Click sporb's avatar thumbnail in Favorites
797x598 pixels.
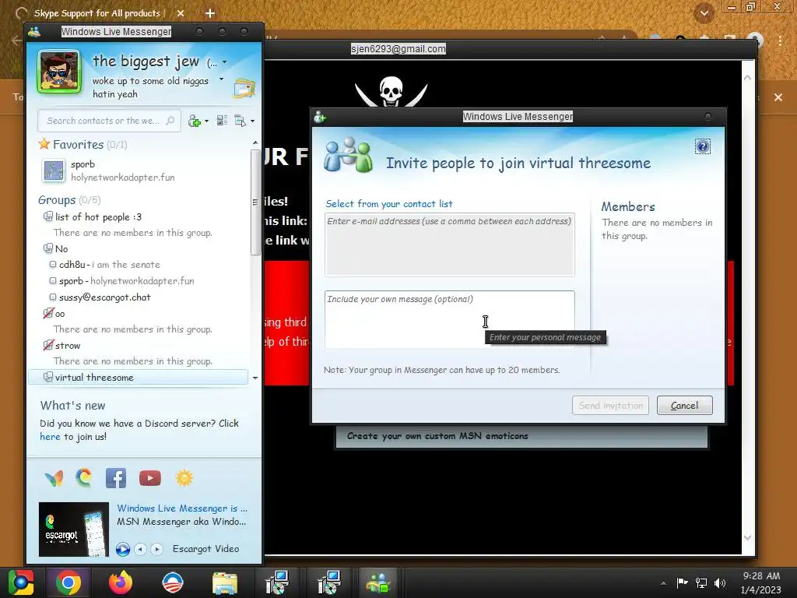(54, 171)
